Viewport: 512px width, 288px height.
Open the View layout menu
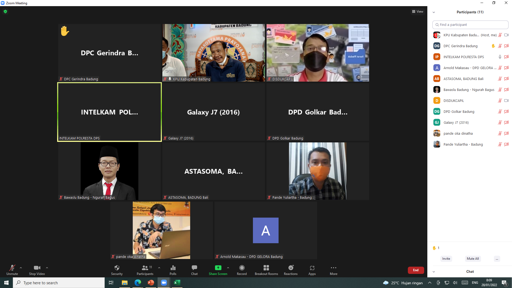click(x=417, y=11)
